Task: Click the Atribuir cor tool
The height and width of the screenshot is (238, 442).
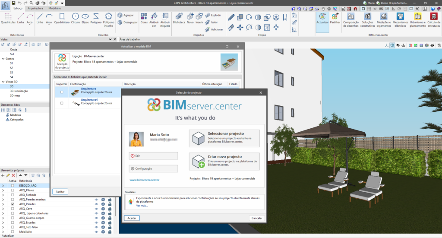Action: pos(154,20)
